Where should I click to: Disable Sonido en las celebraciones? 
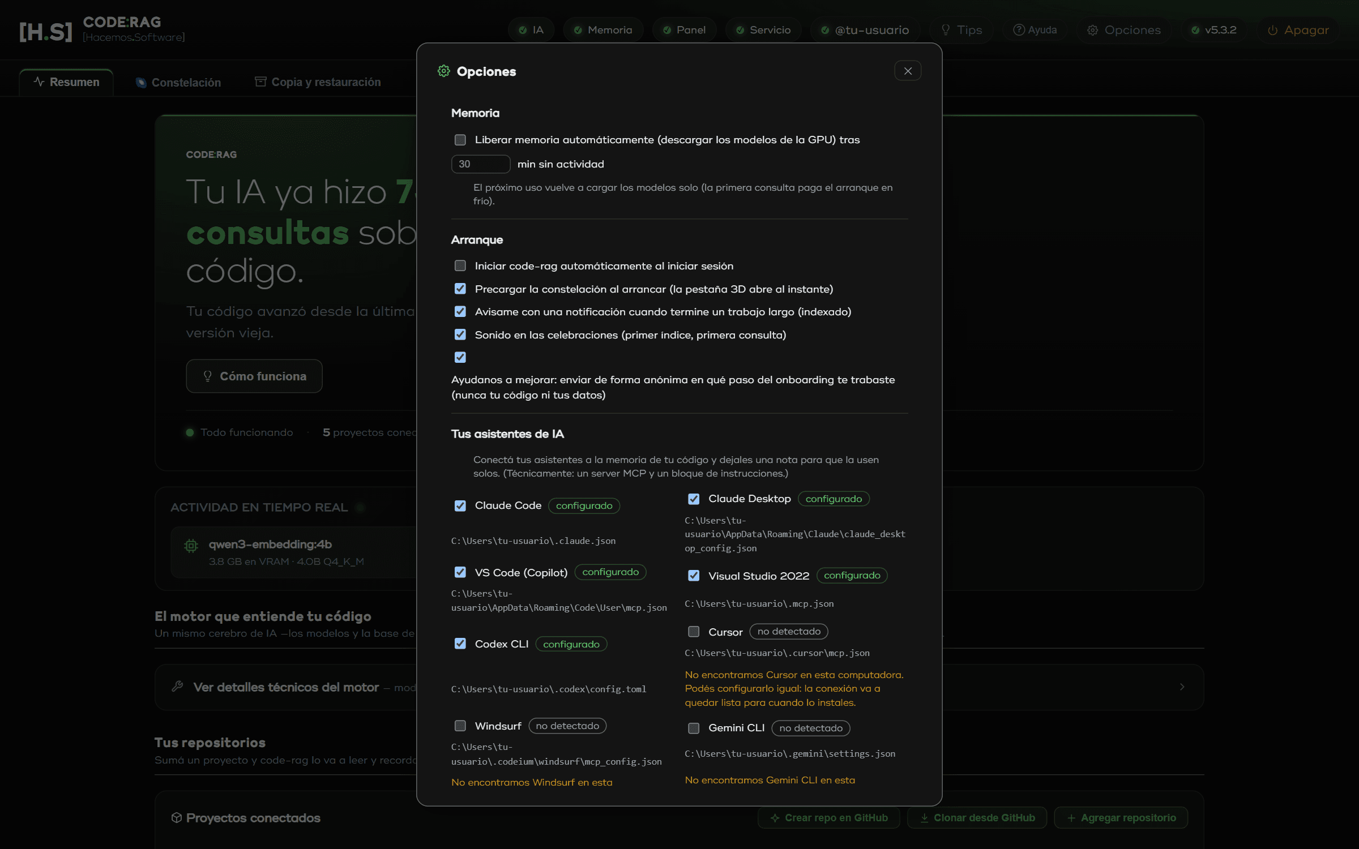click(460, 335)
